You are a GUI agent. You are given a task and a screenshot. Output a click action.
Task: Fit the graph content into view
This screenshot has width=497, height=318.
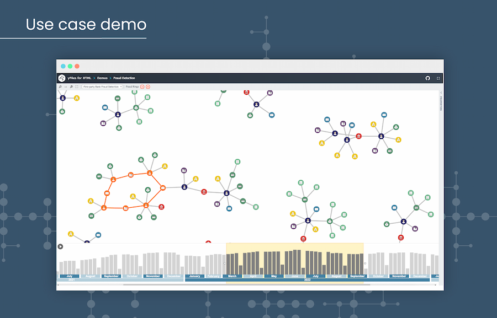pos(76,87)
